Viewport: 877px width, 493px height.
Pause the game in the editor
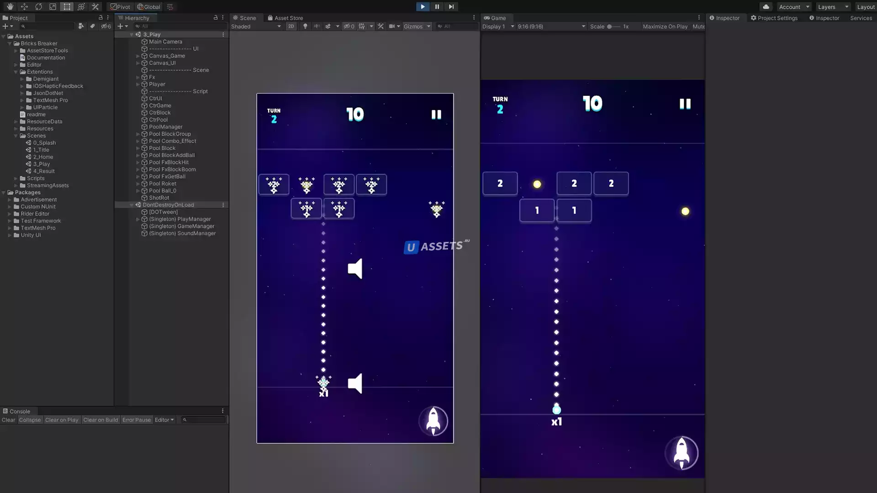437,7
